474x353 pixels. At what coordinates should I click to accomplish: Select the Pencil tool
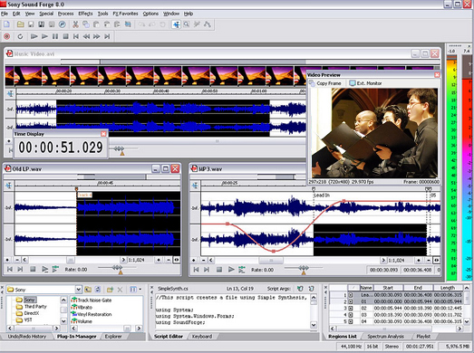click(x=197, y=24)
